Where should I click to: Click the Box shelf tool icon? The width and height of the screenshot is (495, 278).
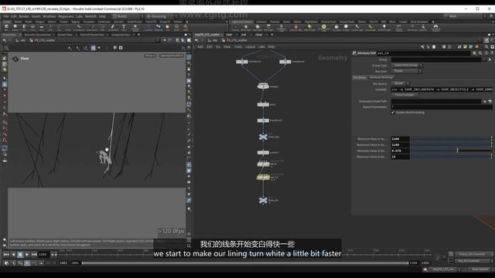[x=6, y=28]
